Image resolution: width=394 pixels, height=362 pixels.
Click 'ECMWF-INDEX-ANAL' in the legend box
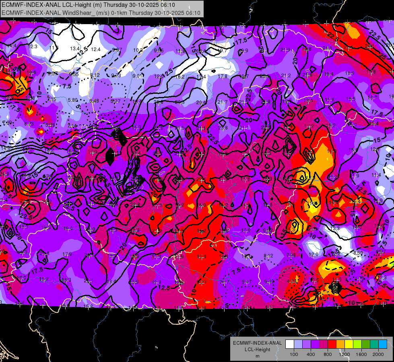point(257,343)
